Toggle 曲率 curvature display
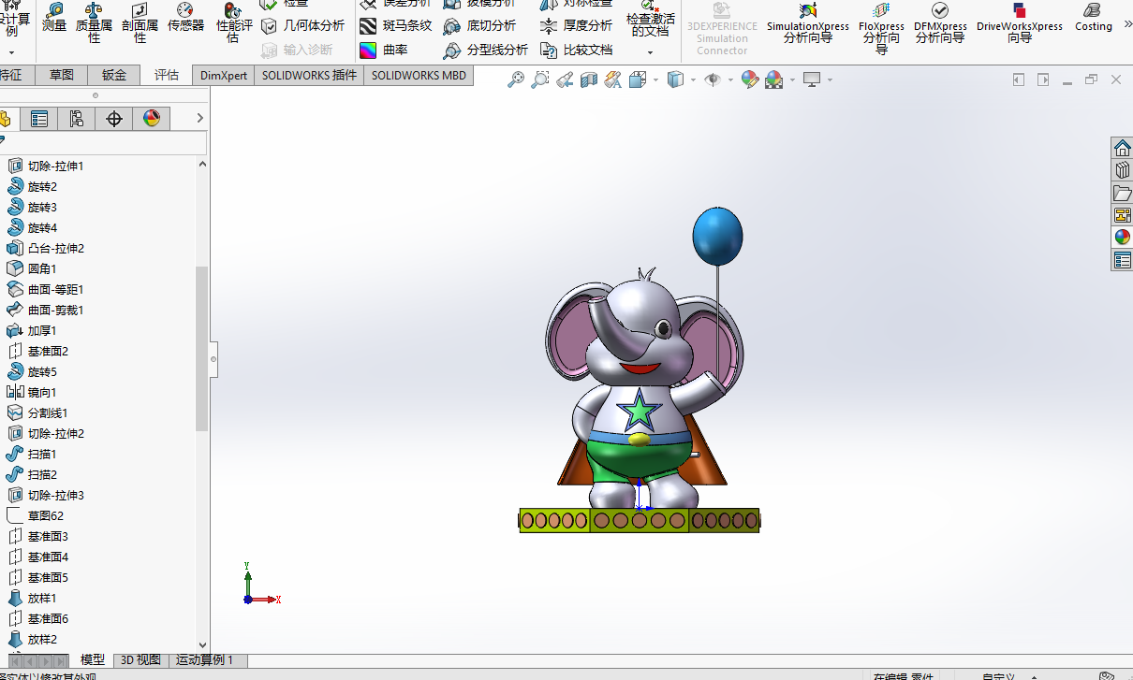This screenshot has height=680, width=1133. tap(384, 50)
